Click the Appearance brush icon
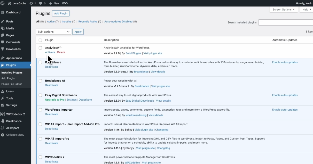 click(x=3, y=58)
